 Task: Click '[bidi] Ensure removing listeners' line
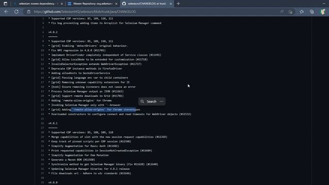pyautogui.click(x=92, y=87)
